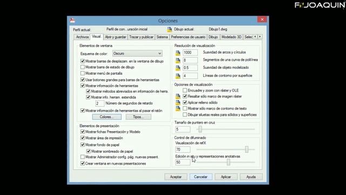Screen dimensions: 346x195
Task: Open the Preferencias de usuario tab
Action: (188, 37)
